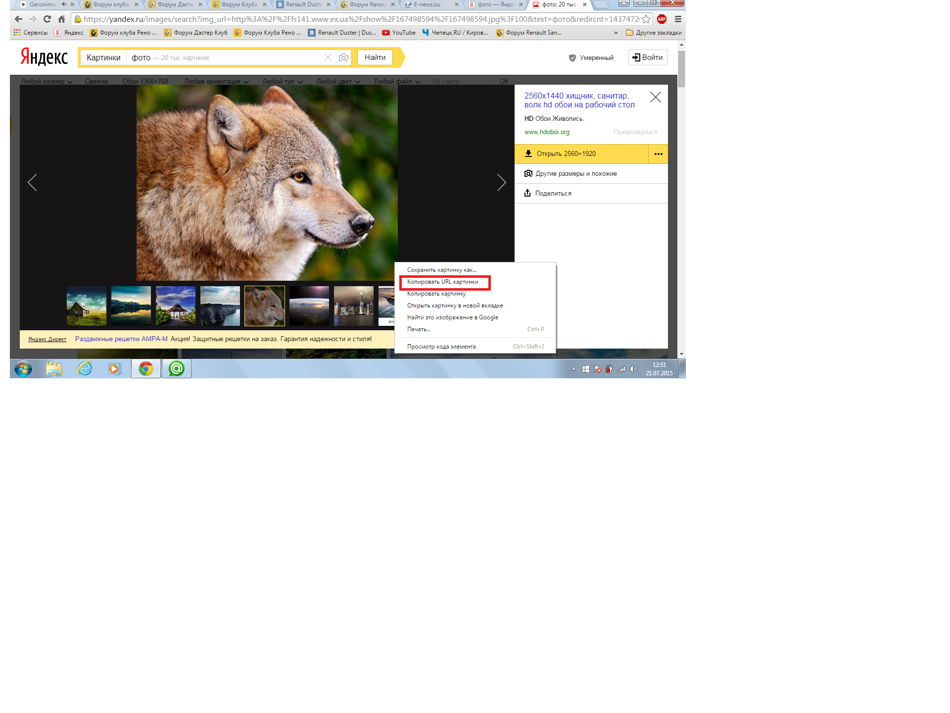
Task: Open the 2560x1440 хищник, санитар title link
Action: (579, 100)
